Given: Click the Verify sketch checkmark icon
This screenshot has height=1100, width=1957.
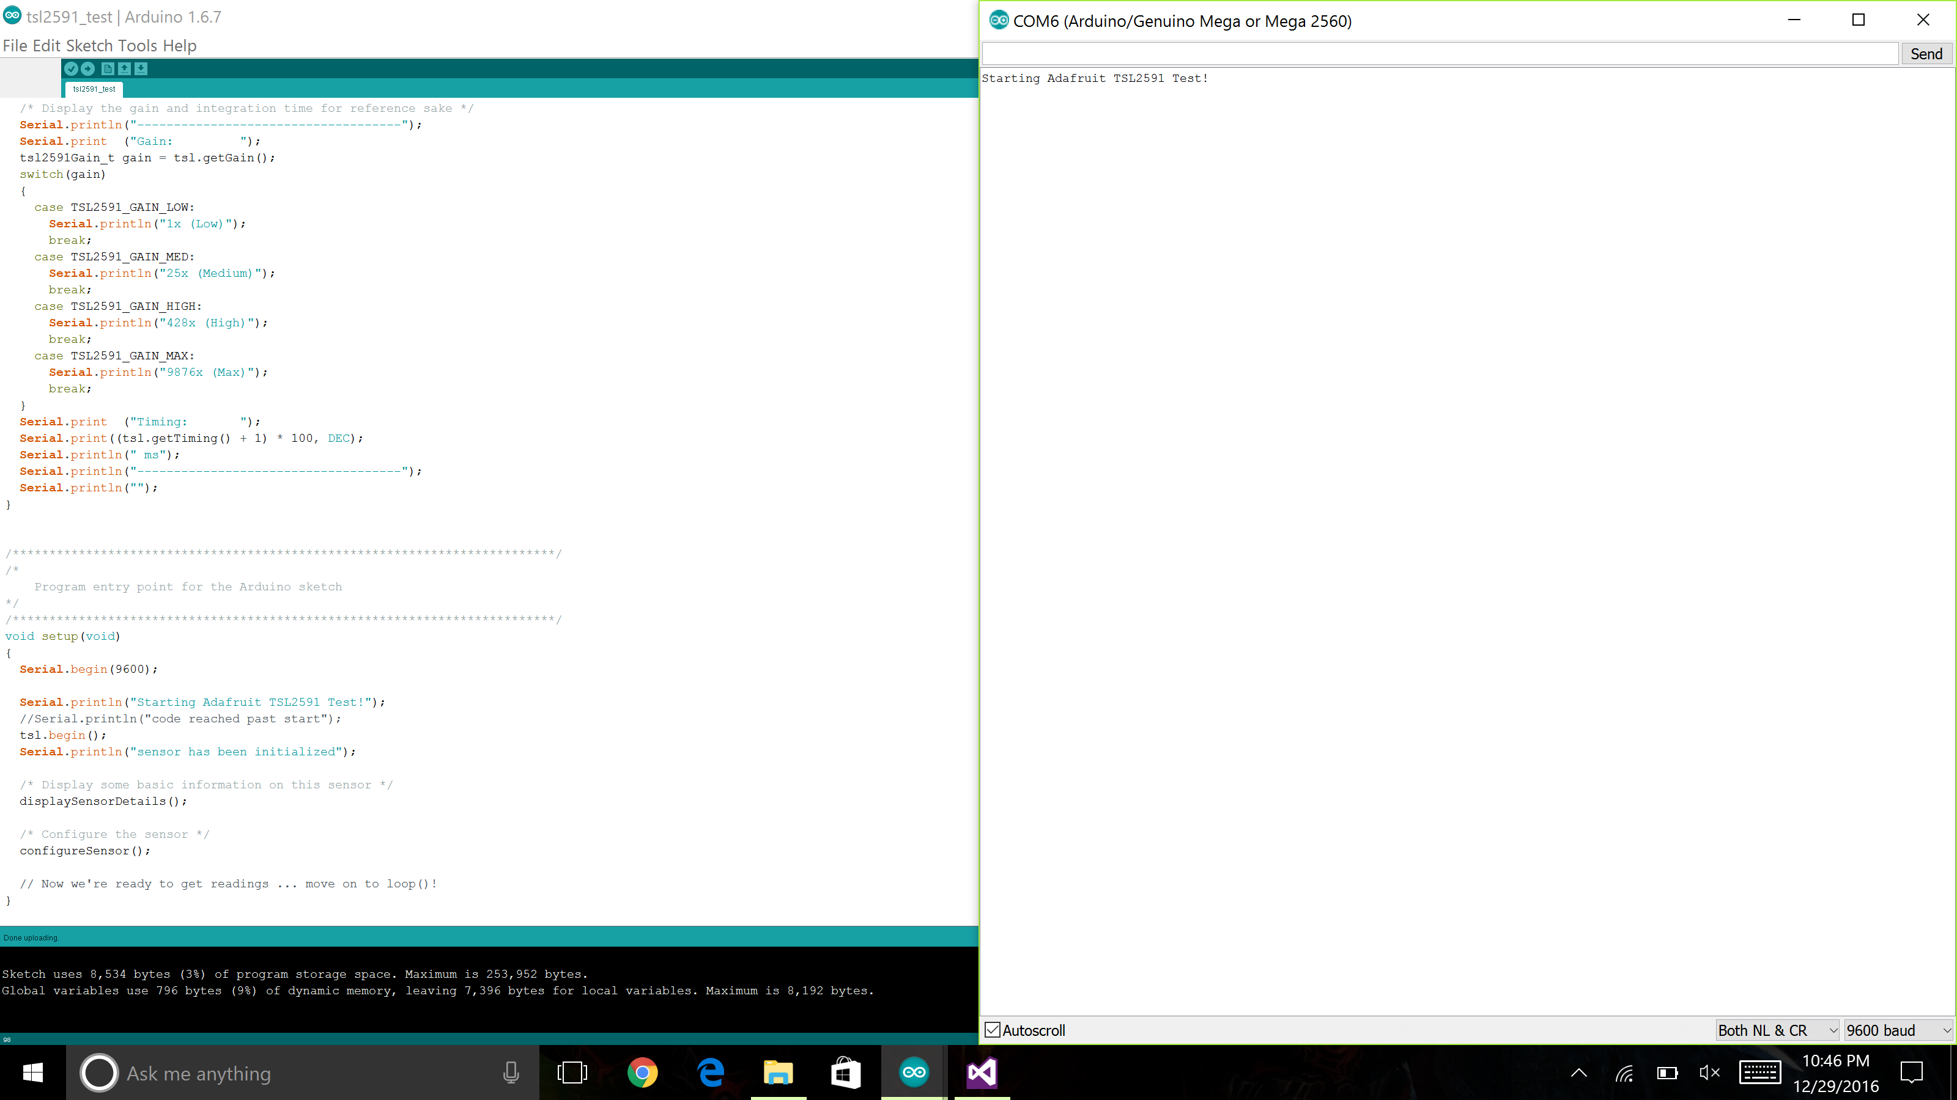Looking at the screenshot, I should click(x=72, y=68).
